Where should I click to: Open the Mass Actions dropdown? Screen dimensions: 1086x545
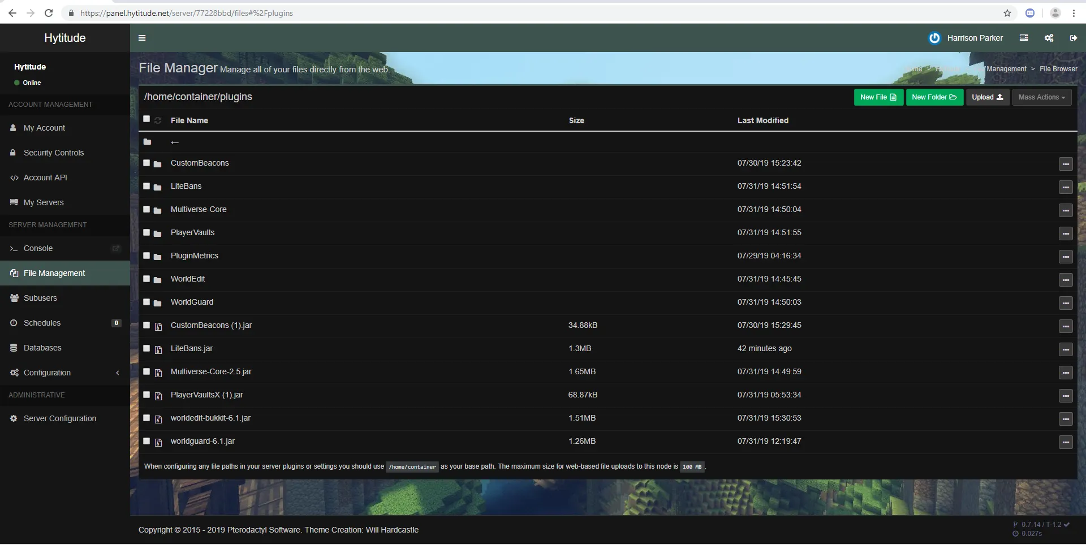coord(1041,97)
